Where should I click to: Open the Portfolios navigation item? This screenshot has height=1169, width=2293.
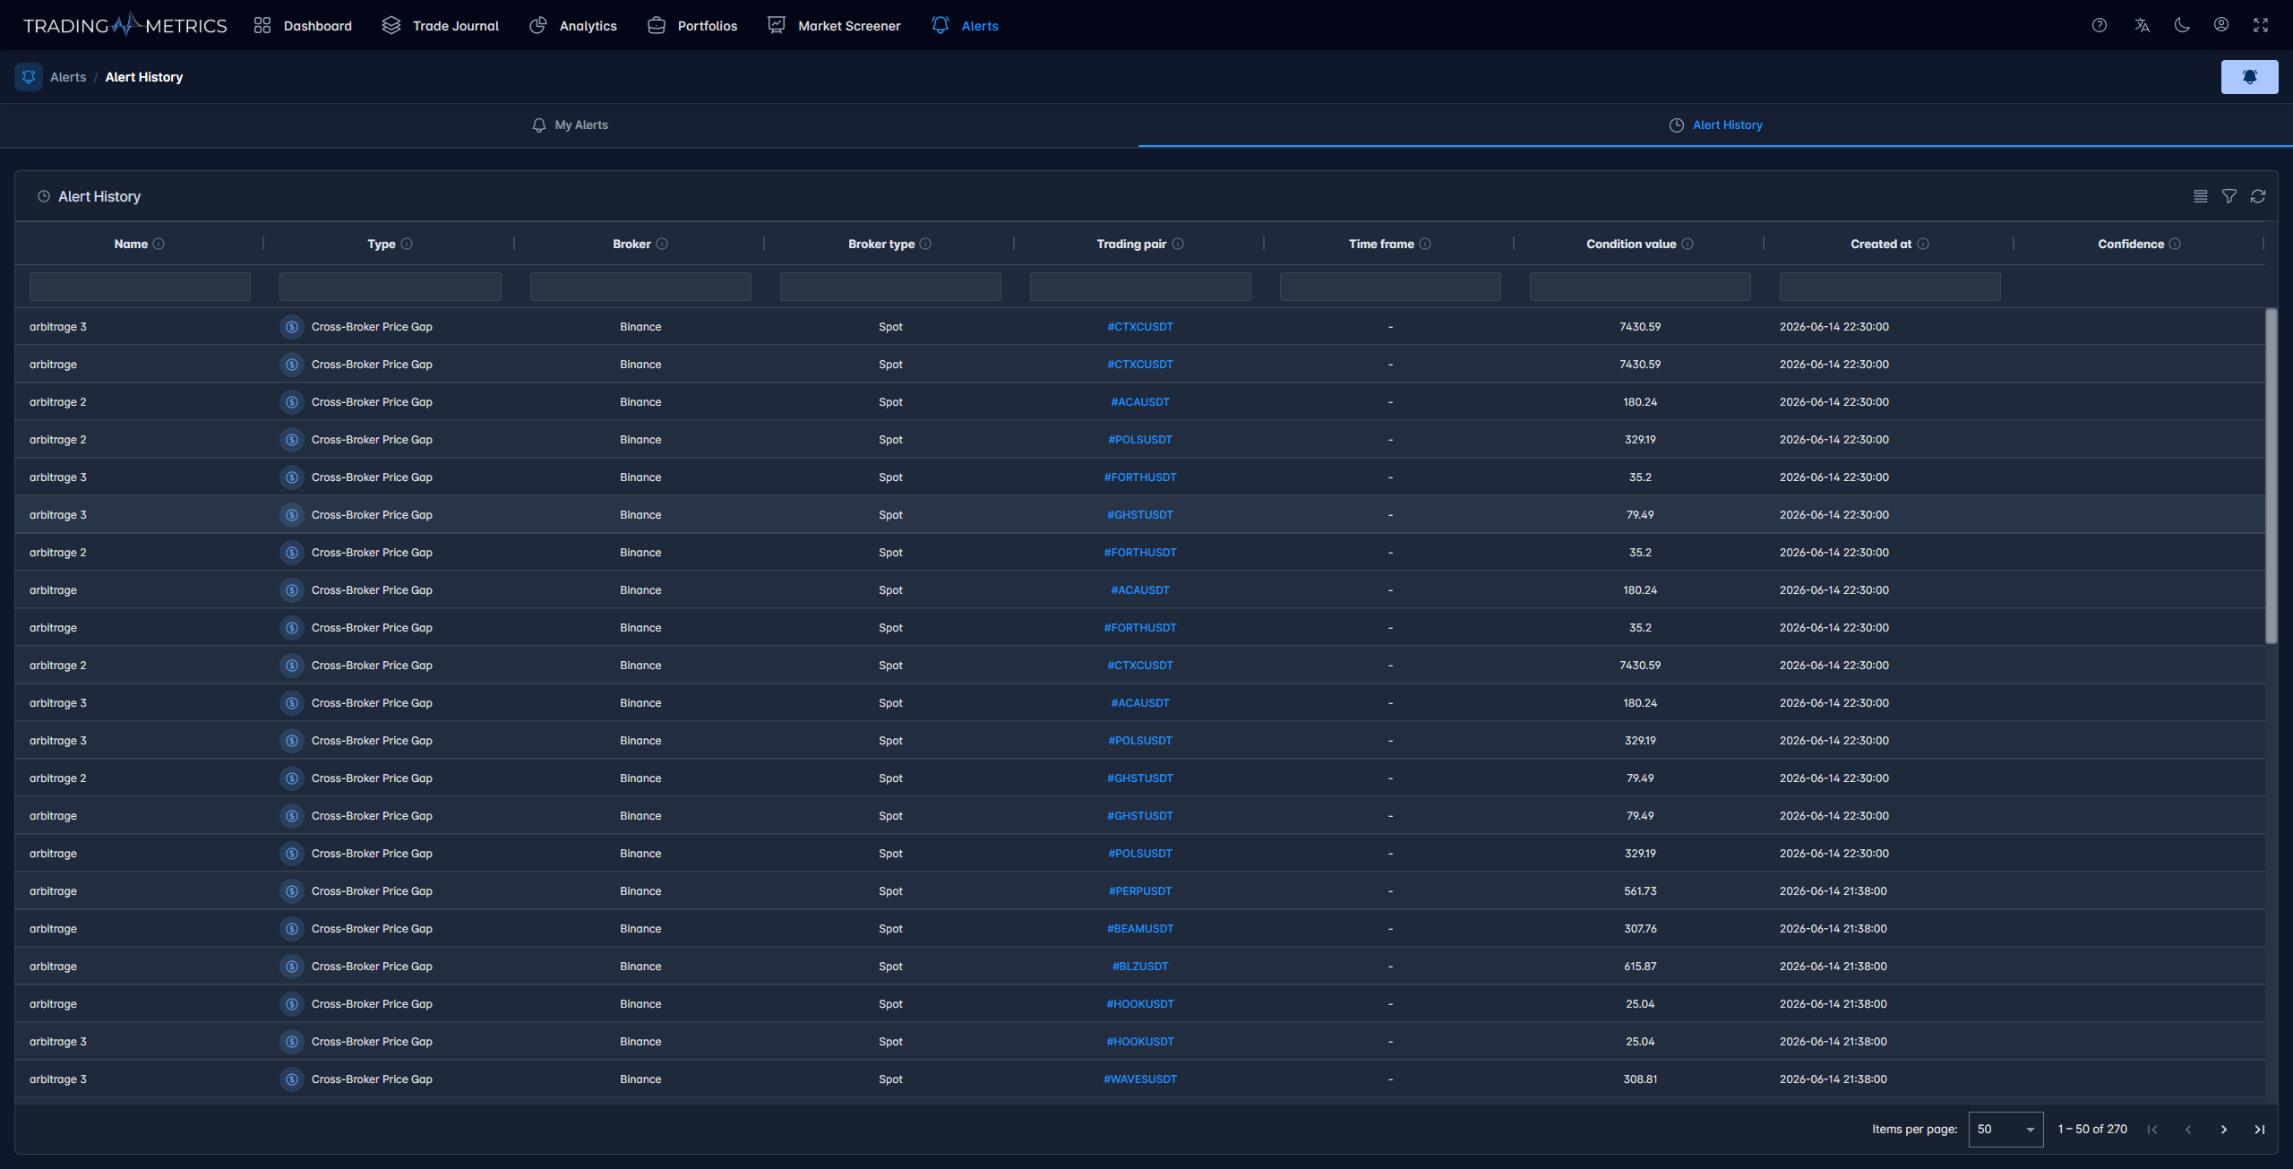(x=692, y=25)
